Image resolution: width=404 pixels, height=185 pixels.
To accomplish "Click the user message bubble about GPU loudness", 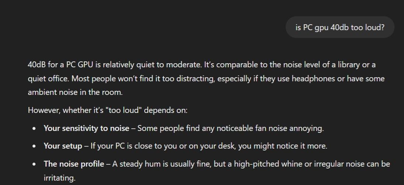I will (340, 27).
